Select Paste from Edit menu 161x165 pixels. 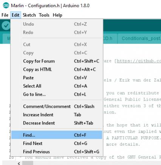[x=57, y=78]
